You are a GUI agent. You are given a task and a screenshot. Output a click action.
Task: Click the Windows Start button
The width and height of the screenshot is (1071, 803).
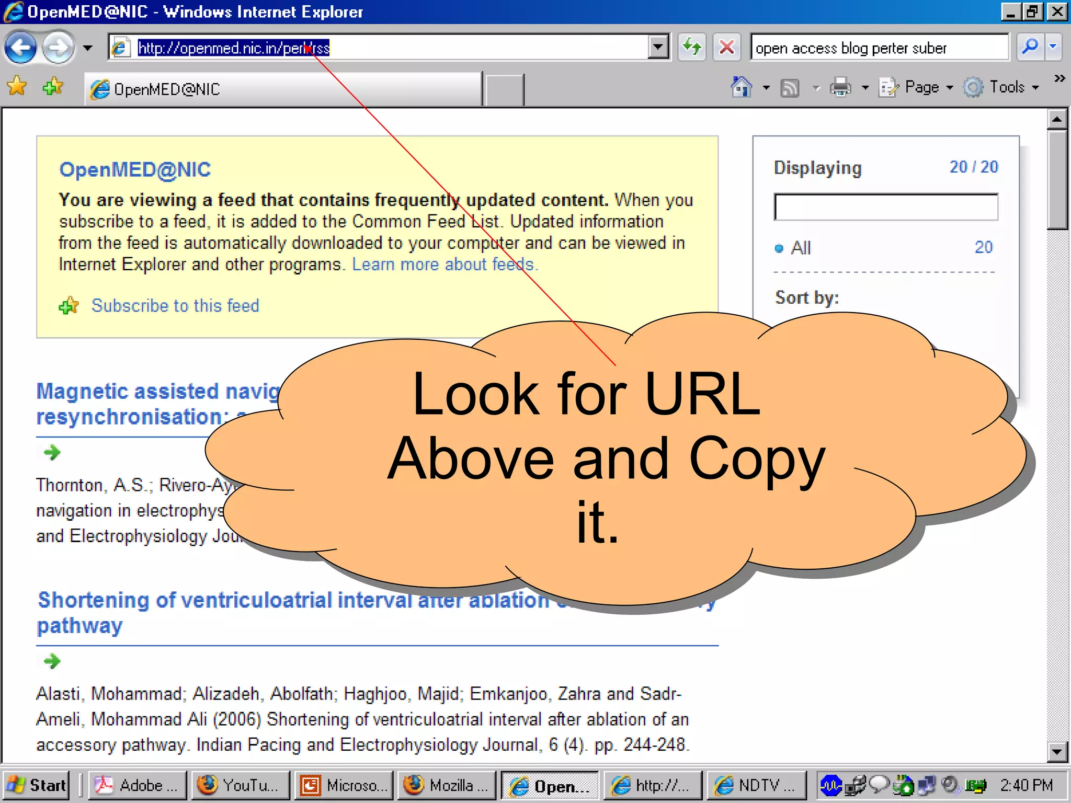(36, 785)
